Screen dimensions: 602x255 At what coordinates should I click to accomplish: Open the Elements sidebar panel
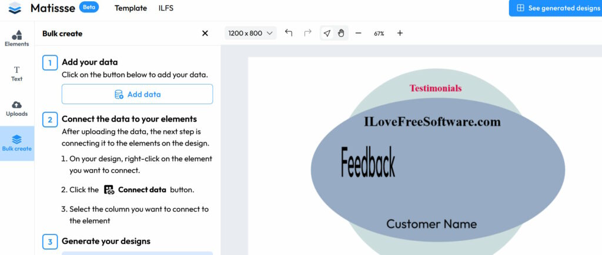(x=17, y=38)
